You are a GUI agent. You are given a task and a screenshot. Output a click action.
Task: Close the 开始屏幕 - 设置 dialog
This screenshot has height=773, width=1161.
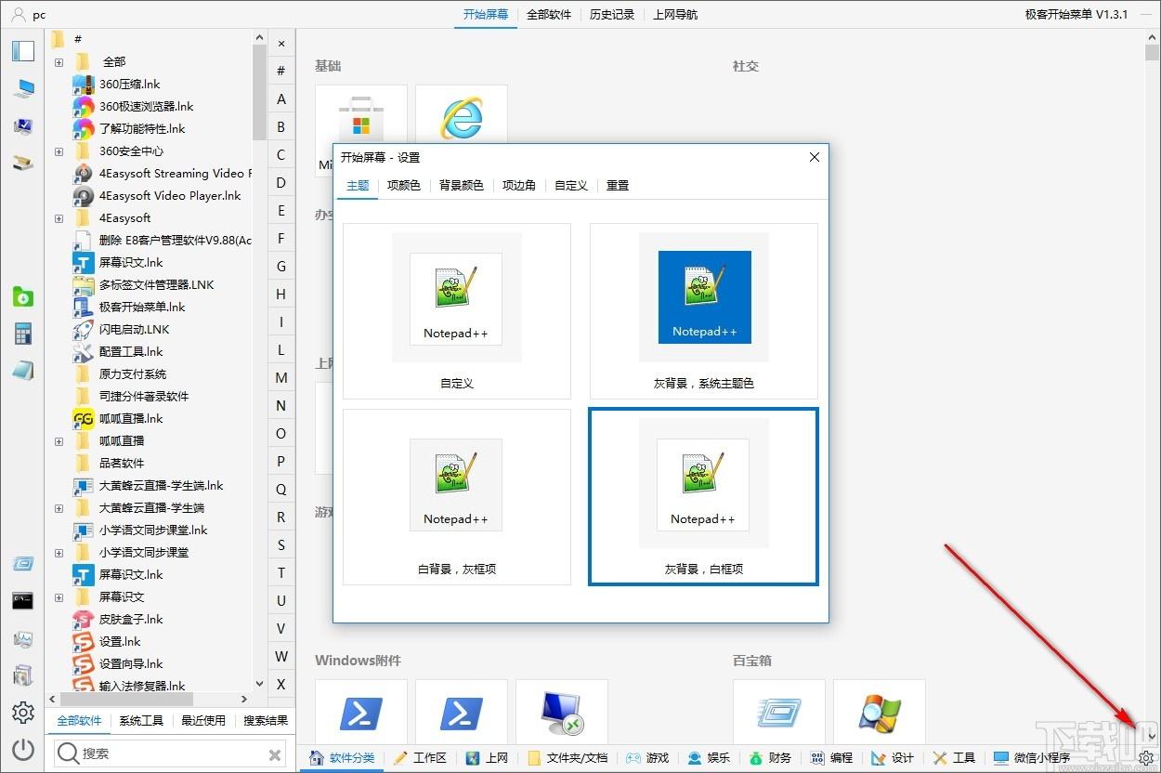(x=815, y=157)
